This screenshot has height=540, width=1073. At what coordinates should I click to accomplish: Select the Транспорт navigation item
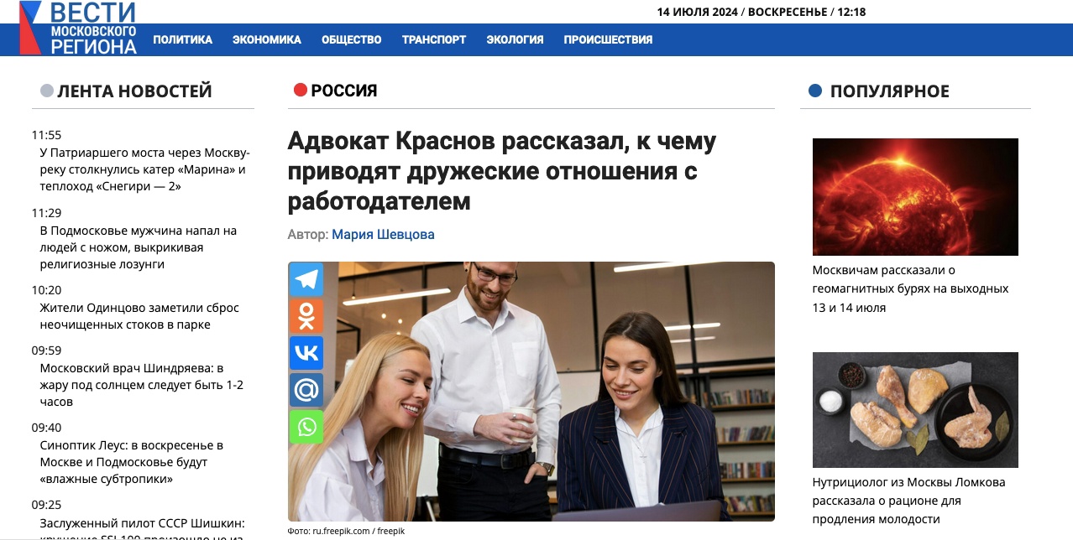coord(434,39)
